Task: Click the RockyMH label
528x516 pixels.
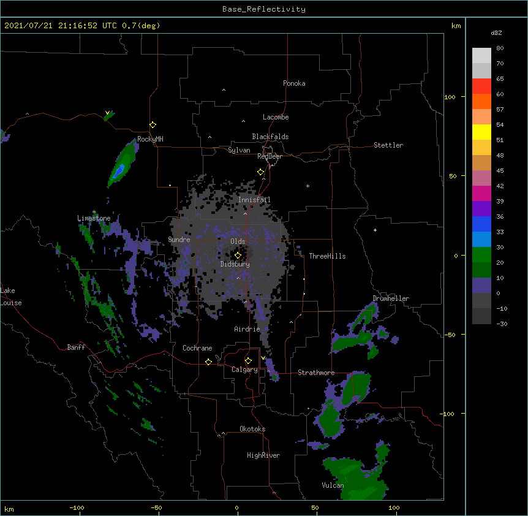Action: [150, 139]
